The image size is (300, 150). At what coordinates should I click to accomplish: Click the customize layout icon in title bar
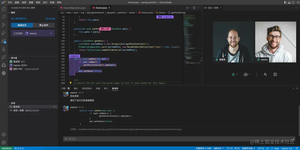[298, 2]
